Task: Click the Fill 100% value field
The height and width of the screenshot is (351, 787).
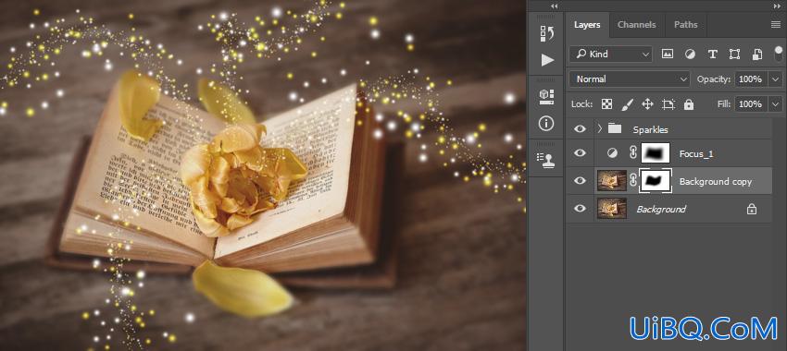Action: click(752, 104)
